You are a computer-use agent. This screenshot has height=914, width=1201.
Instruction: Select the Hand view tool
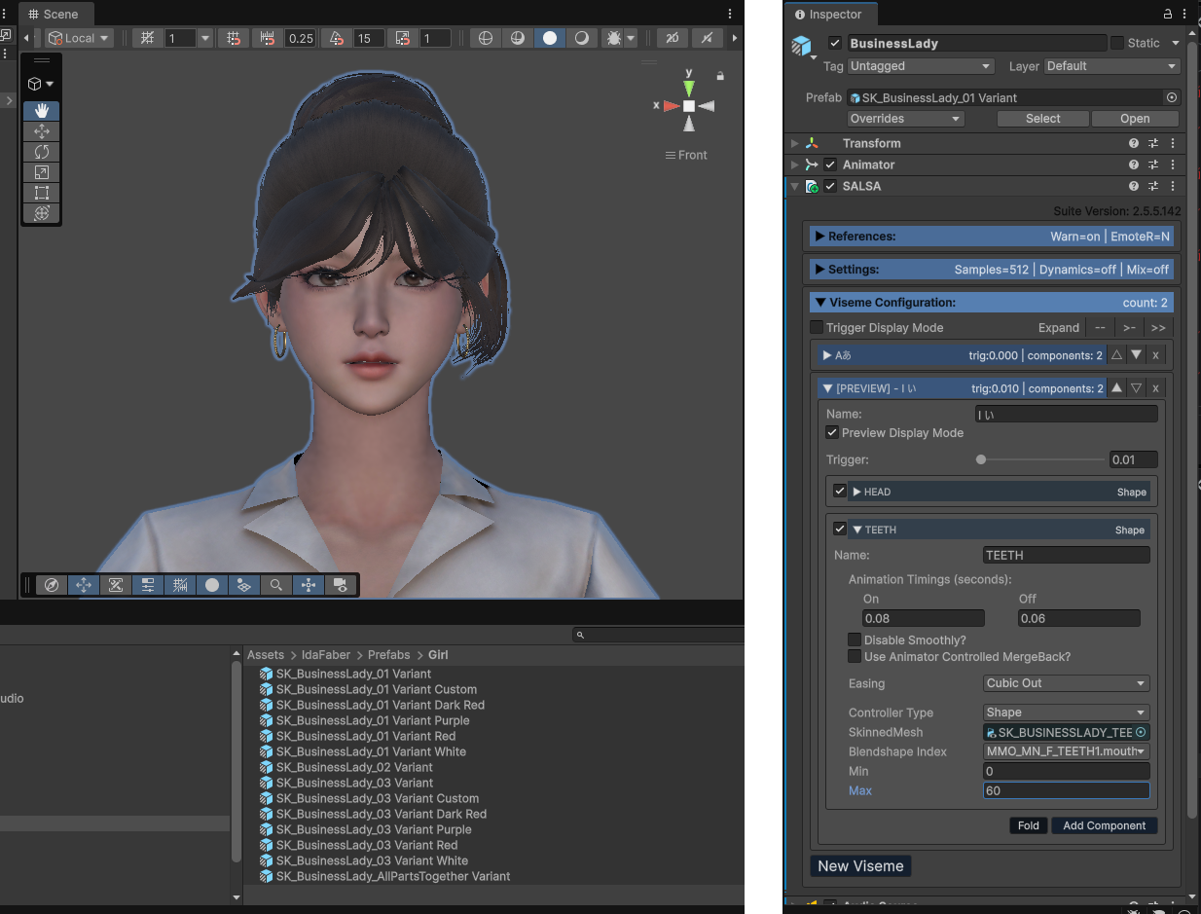point(41,111)
